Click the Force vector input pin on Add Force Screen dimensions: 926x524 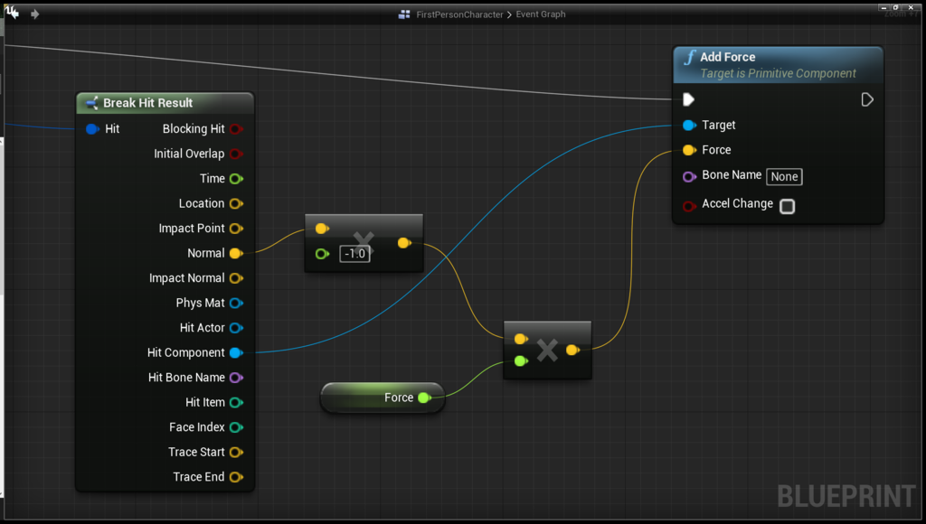(x=689, y=150)
